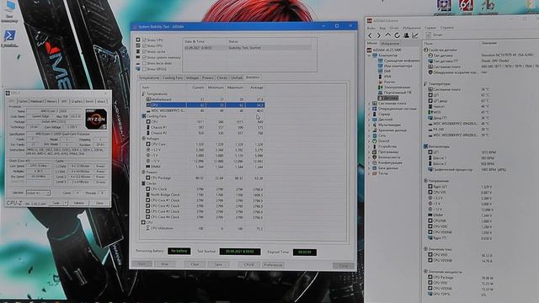The width and height of the screenshot is (539, 303).
Task: Click the Save button in stability test
Action: click(x=218, y=264)
